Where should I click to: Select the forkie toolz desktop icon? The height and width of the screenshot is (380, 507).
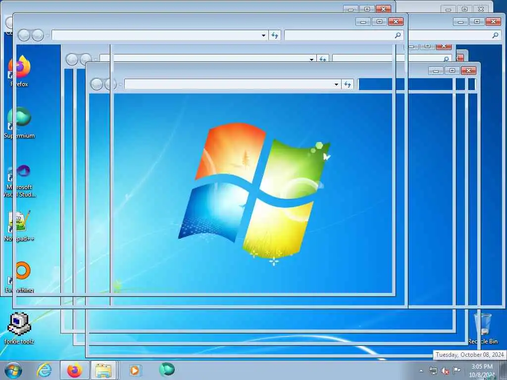click(x=19, y=328)
